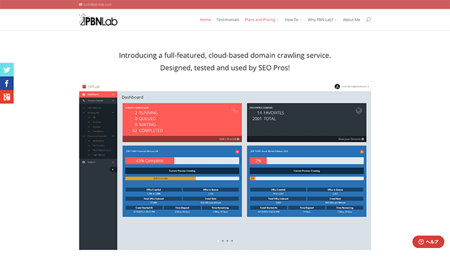Image resolution: width=450 pixels, height=258 pixels.
Task: Click the 2 RUNNING count
Action: click(x=146, y=113)
